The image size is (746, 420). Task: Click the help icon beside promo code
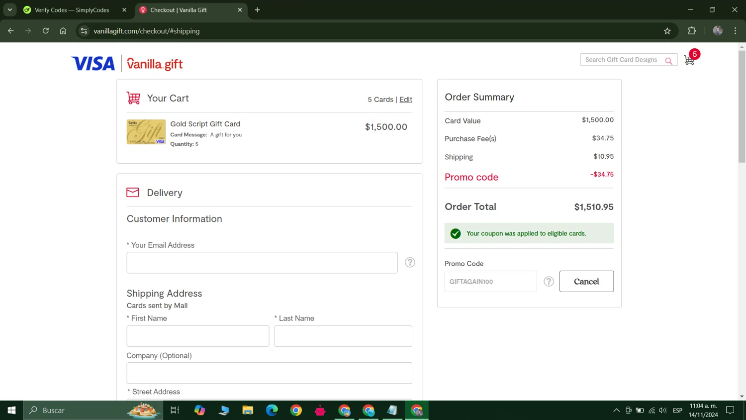[x=549, y=282]
